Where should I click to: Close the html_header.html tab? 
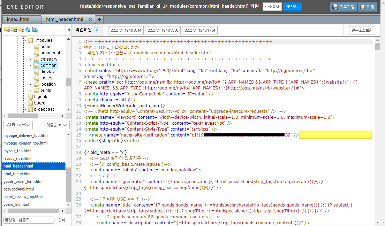[91, 20]
